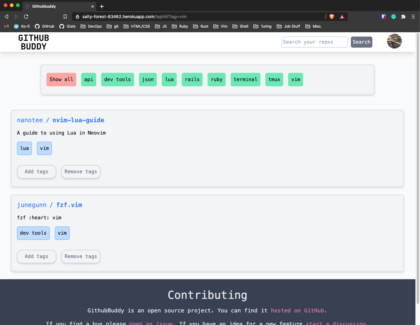Expand the HTML/CSS bookmarks folder
The height and width of the screenshot is (325, 420).
[x=137, y=26]
